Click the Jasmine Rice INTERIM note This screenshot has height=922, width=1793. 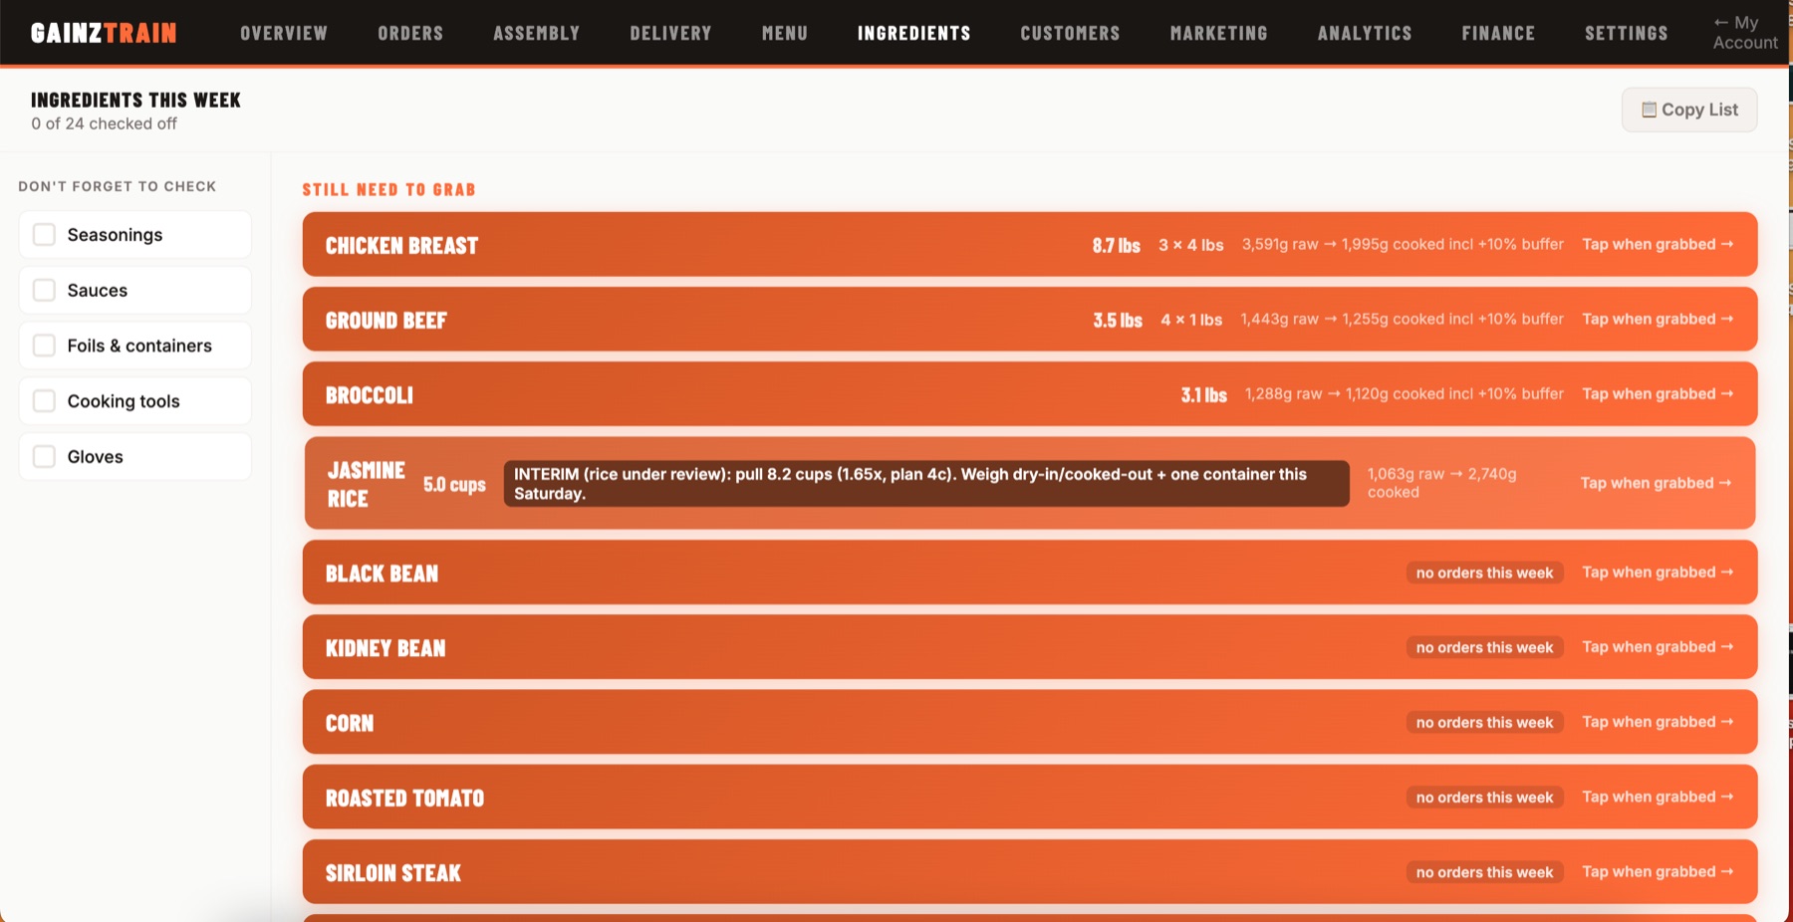point(926,483)
